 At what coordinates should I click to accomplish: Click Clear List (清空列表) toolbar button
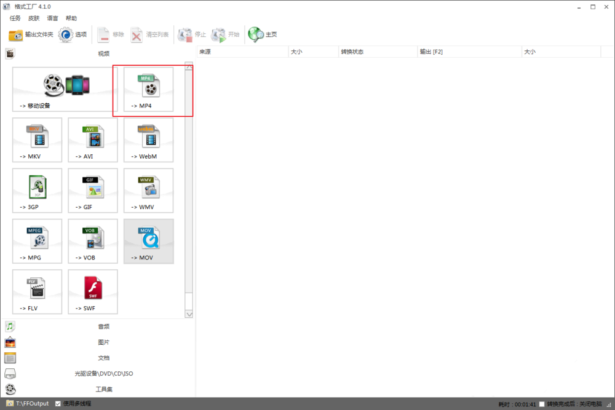tap(149, 34)
